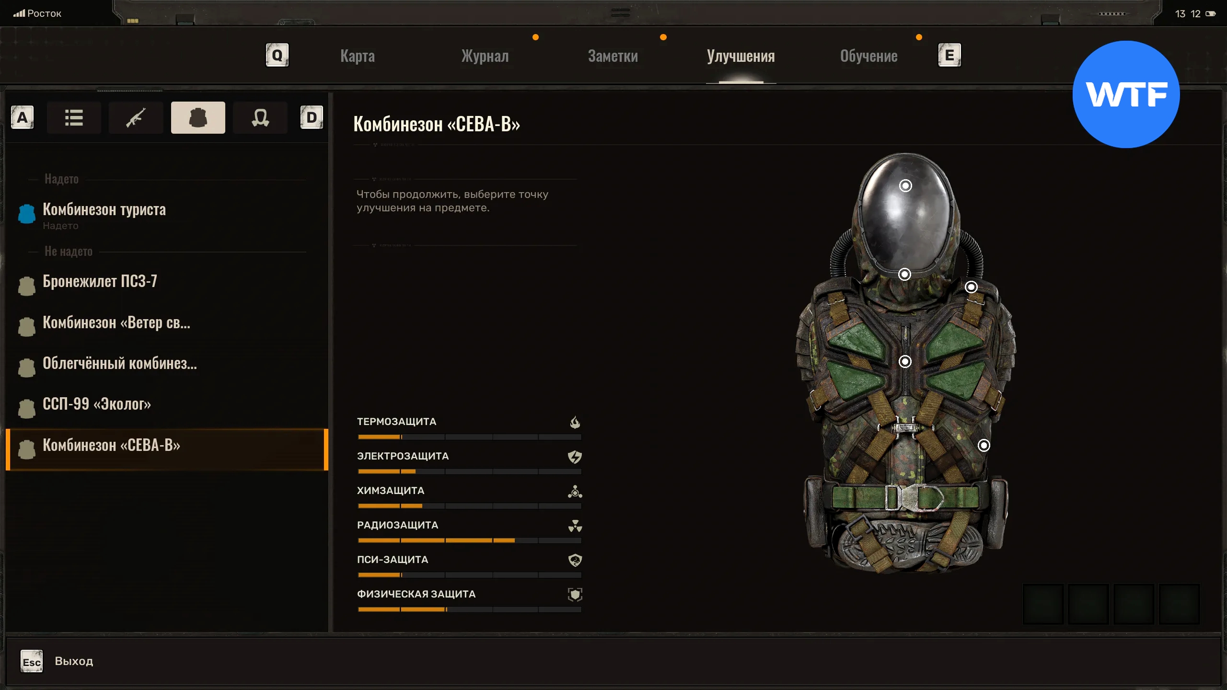Select upgrade point on suit's shoulder
The height and width of the screenshot is (690, 1227).
pyautogui.click(x=971, y=287)
